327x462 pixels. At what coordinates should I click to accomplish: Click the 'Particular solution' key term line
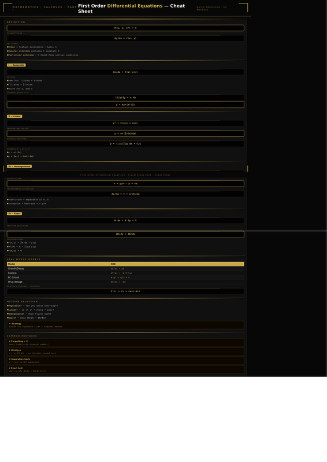(42, 55)
